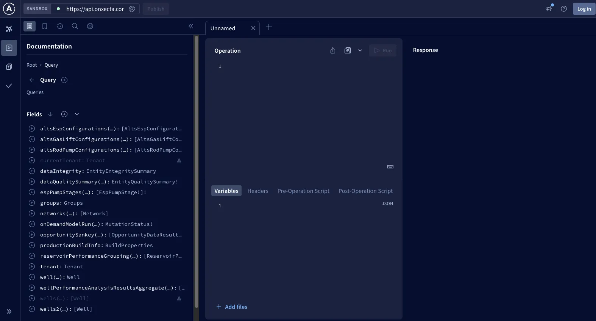Open the schema graph view in the sidebar
Viewport: 596px width, 321px height.
click(9, 29)
